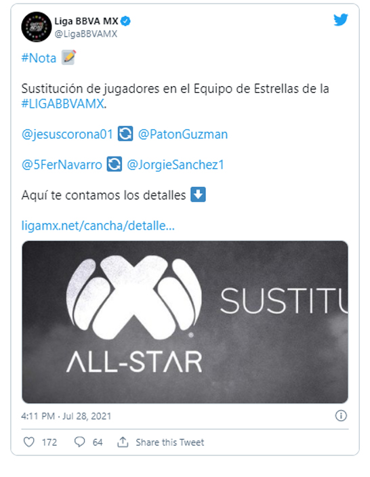Open replies via the comment bubble icon
This screenshot has height=477, width=370.
click(x=80, y=442)
